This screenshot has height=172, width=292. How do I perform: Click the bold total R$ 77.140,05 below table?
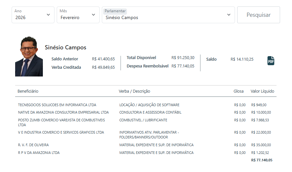pos(261,160)
